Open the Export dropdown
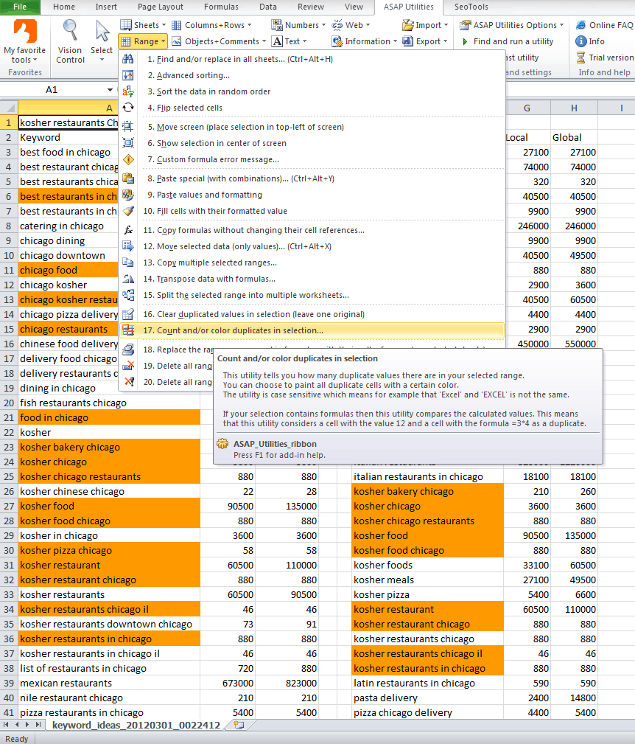 425,41
